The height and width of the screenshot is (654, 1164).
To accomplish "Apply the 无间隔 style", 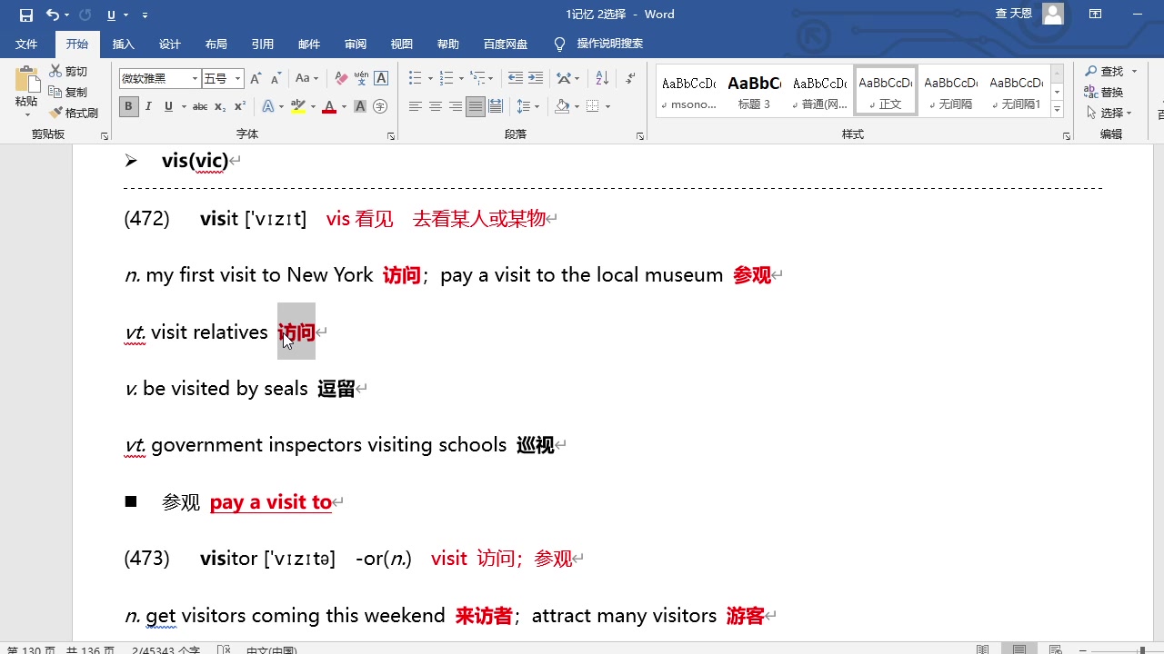I will (x=951, y=91).
